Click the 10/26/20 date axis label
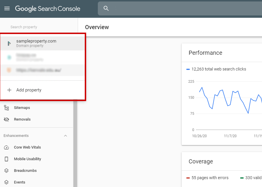The height and width of the screenshot is (187, 262). tap(199, 136)
